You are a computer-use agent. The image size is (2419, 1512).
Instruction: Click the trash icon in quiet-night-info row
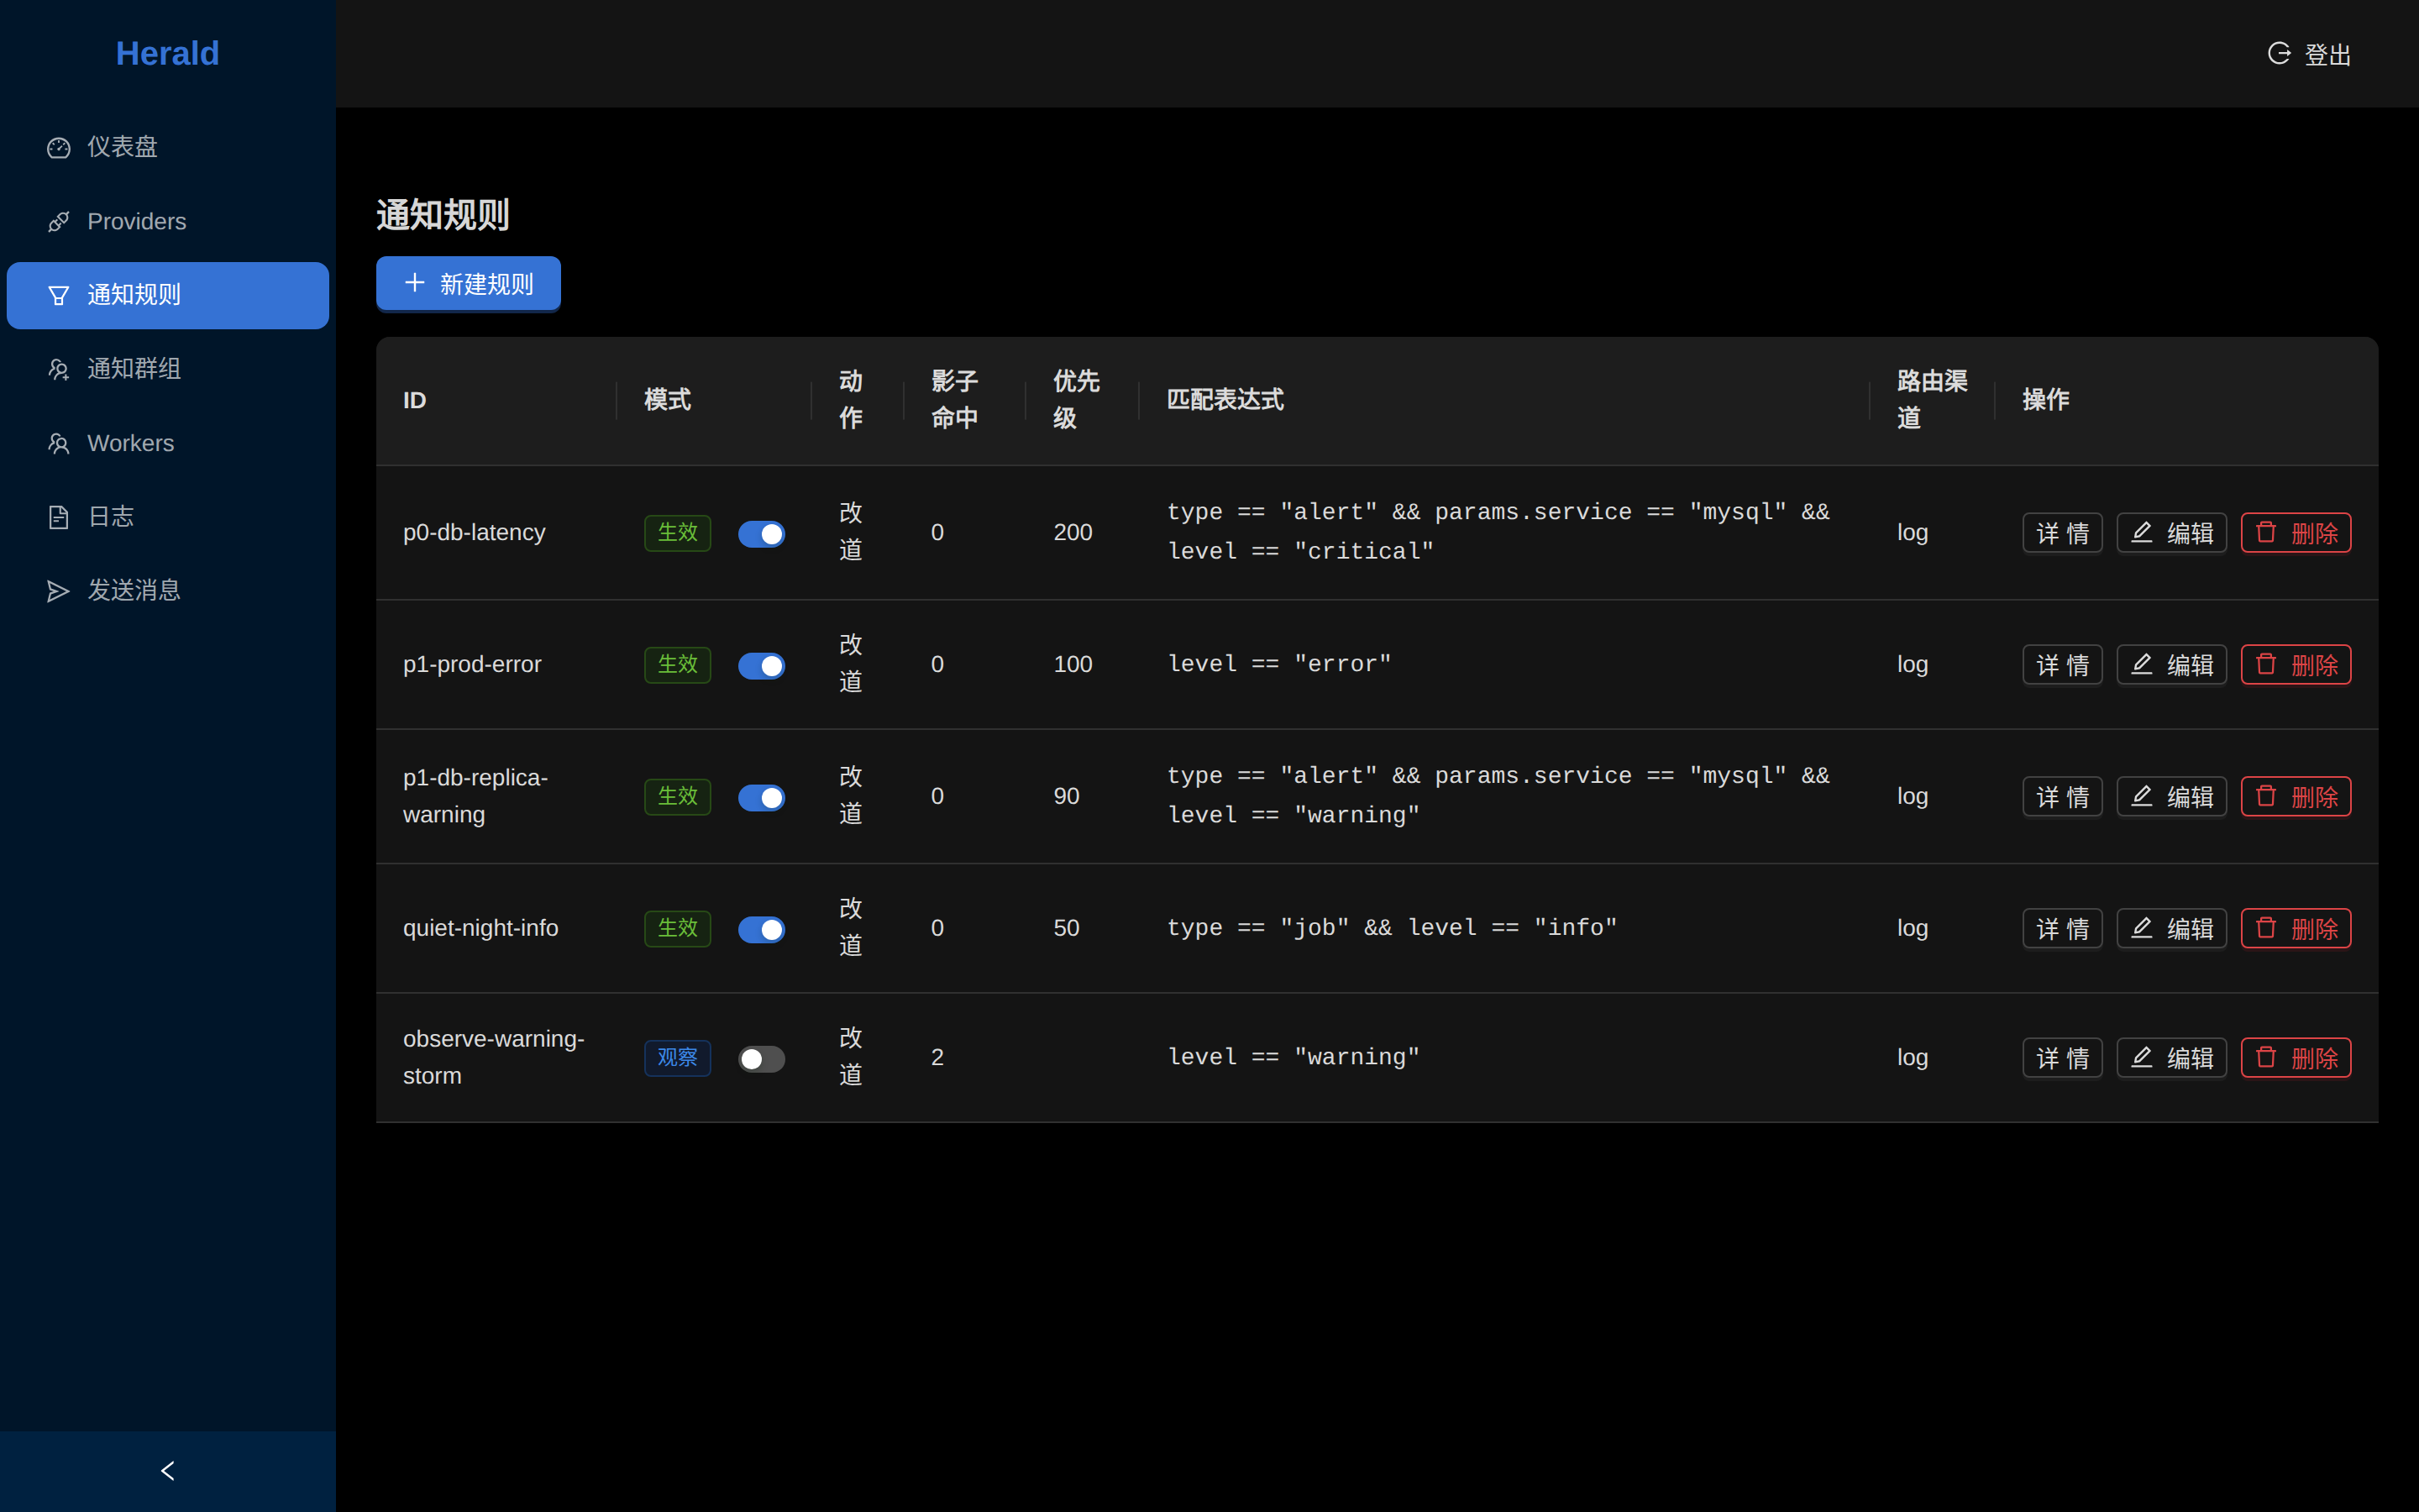pos(2266,928)
